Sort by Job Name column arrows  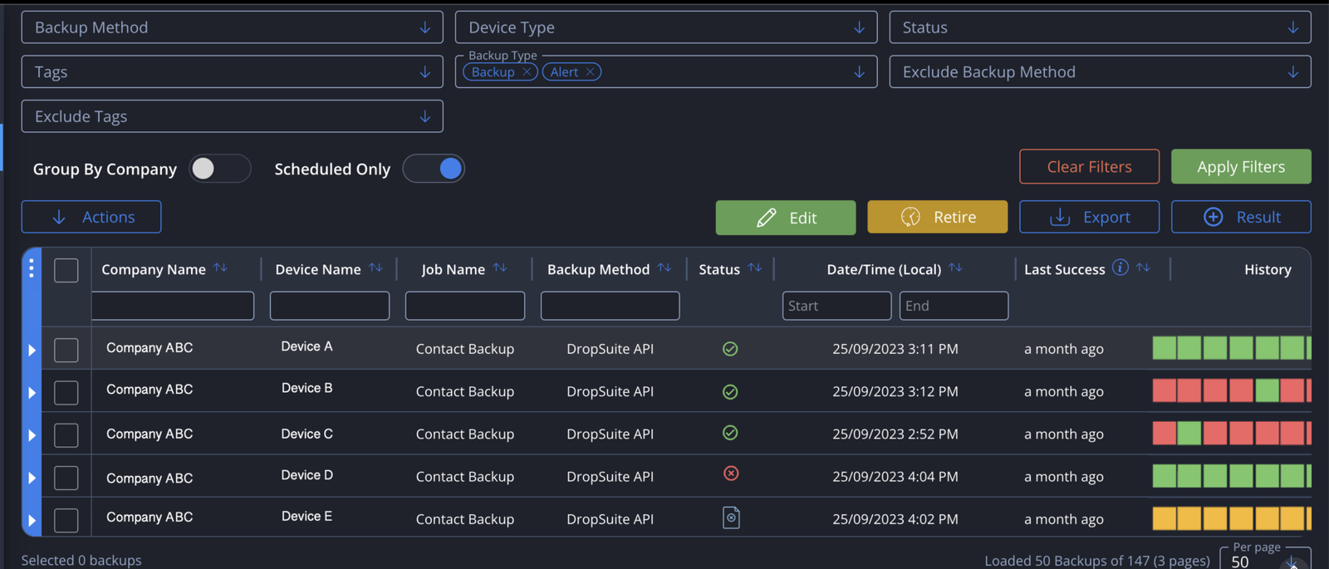click(499, 267)
